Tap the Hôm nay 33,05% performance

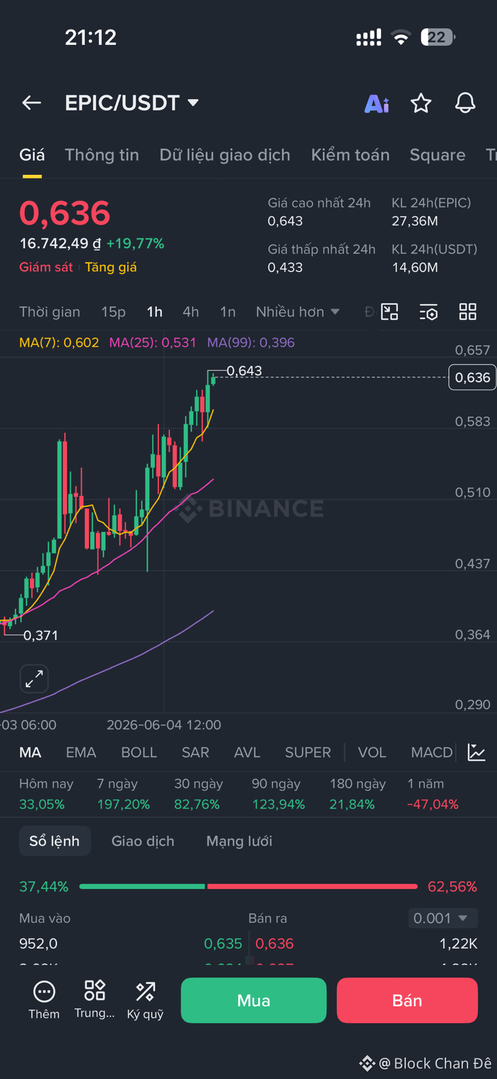[x=46, y=794]
